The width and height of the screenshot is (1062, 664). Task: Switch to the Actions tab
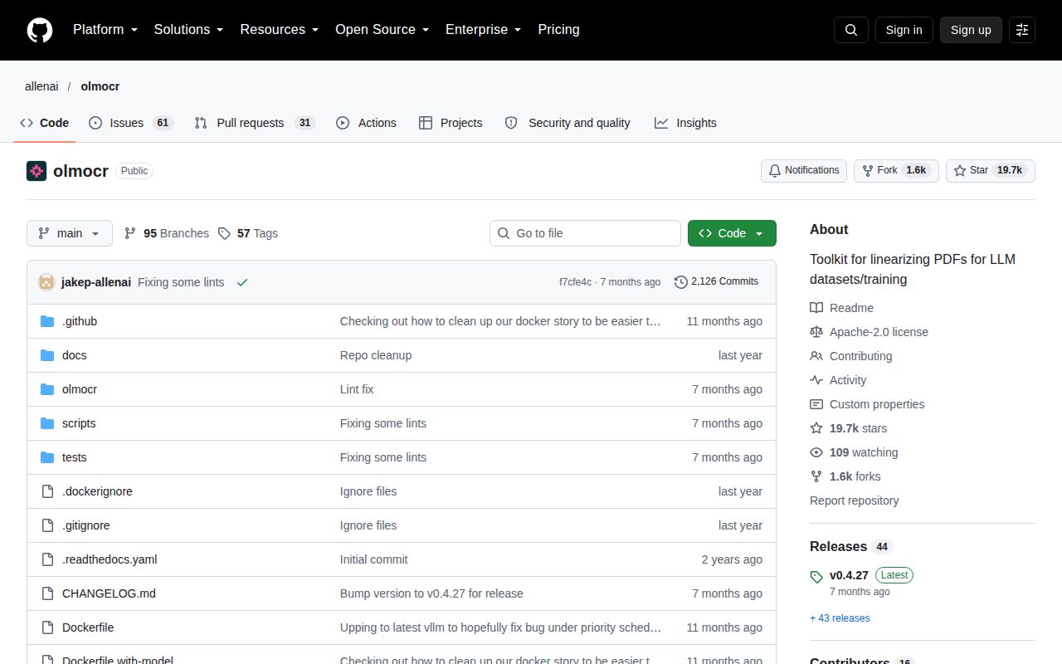coord(366,123)
